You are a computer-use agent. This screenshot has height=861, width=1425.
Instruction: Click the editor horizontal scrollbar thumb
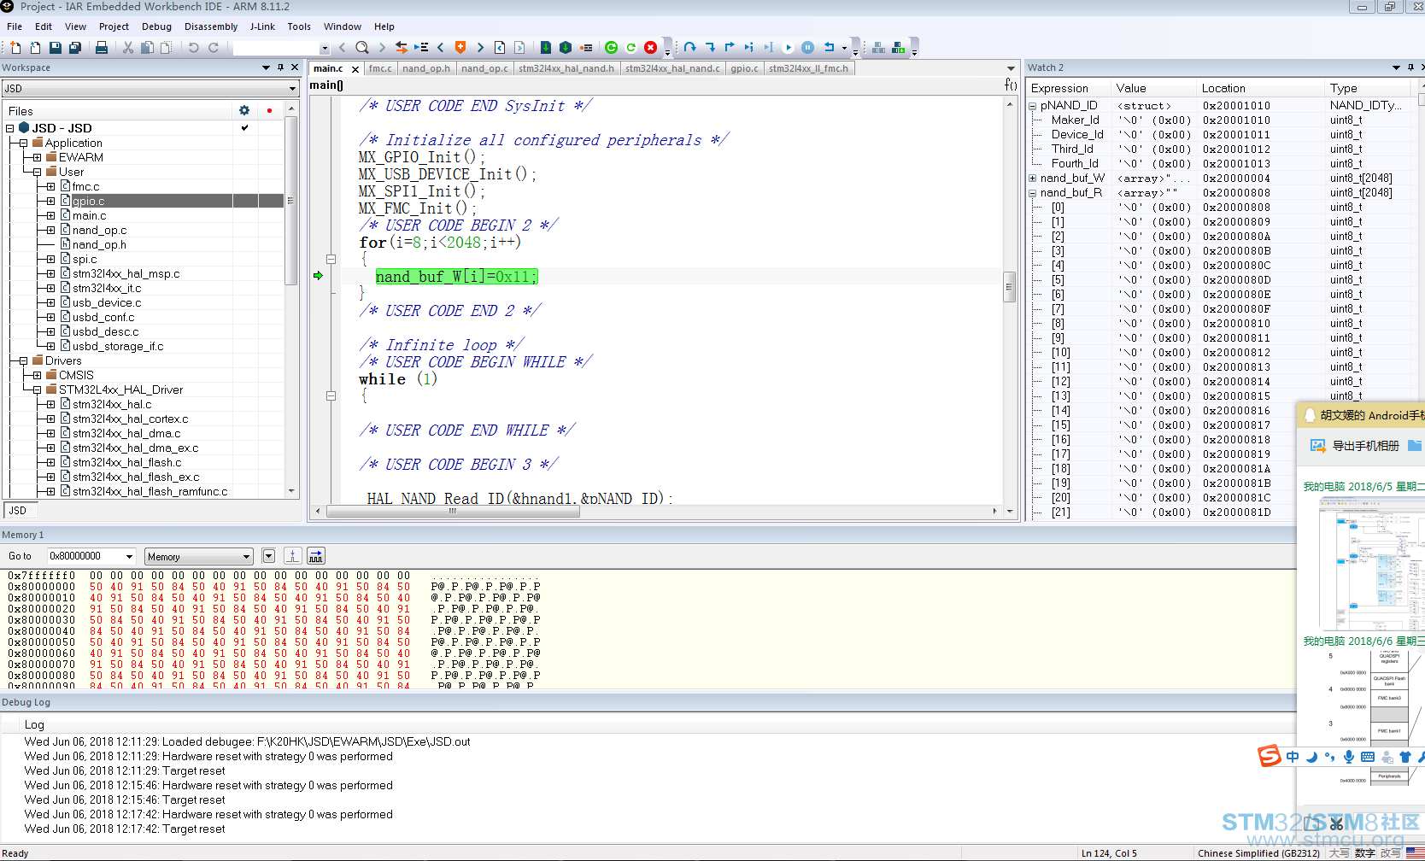[x=452, y=511]
